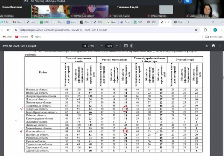Open the browser extensions menu
The height and width of the screenshot is (156, 224).
point(205,30)
